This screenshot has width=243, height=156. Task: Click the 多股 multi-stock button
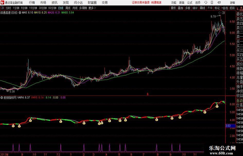click(188, 8)
